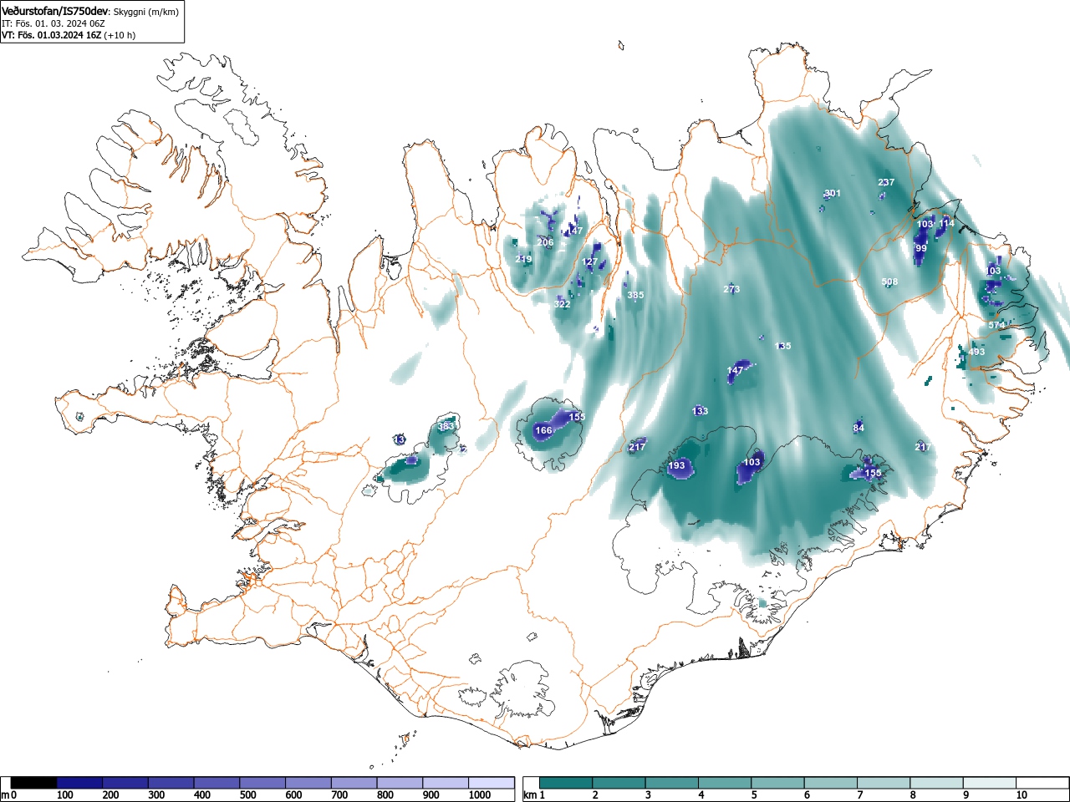Click the "800" tick label in metre legend
The height and width of the screenshot is (802, 1070).
[x=385, y=795]
